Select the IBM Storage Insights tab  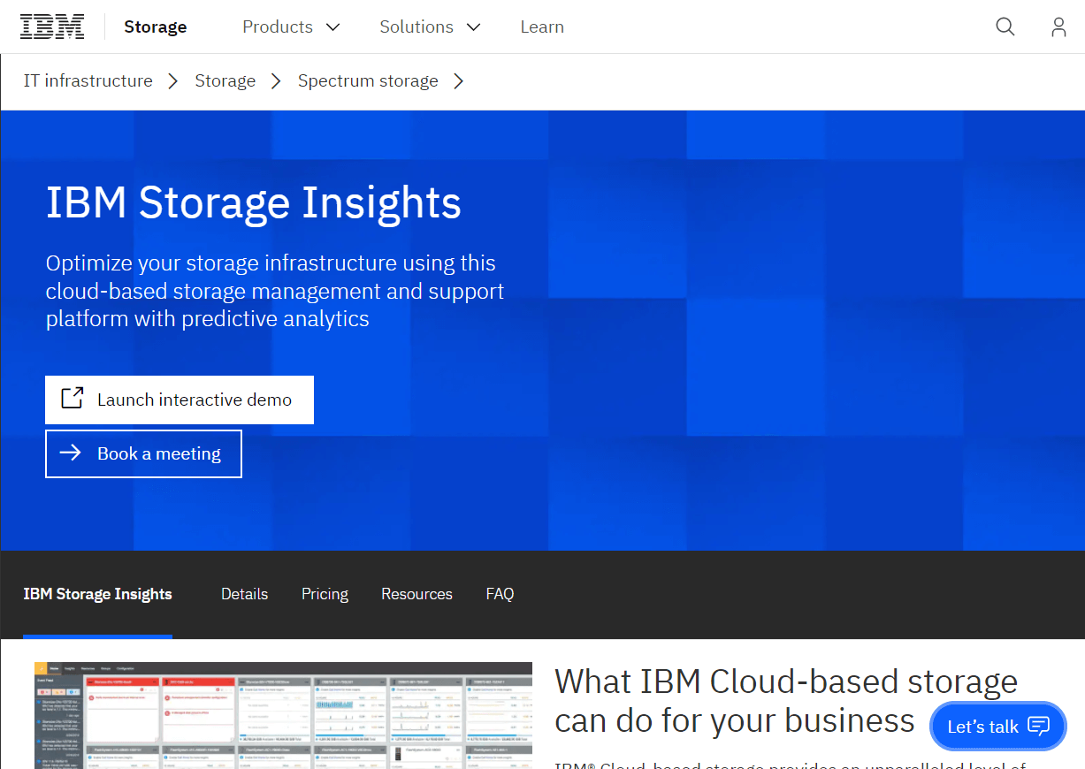point(97,594)
